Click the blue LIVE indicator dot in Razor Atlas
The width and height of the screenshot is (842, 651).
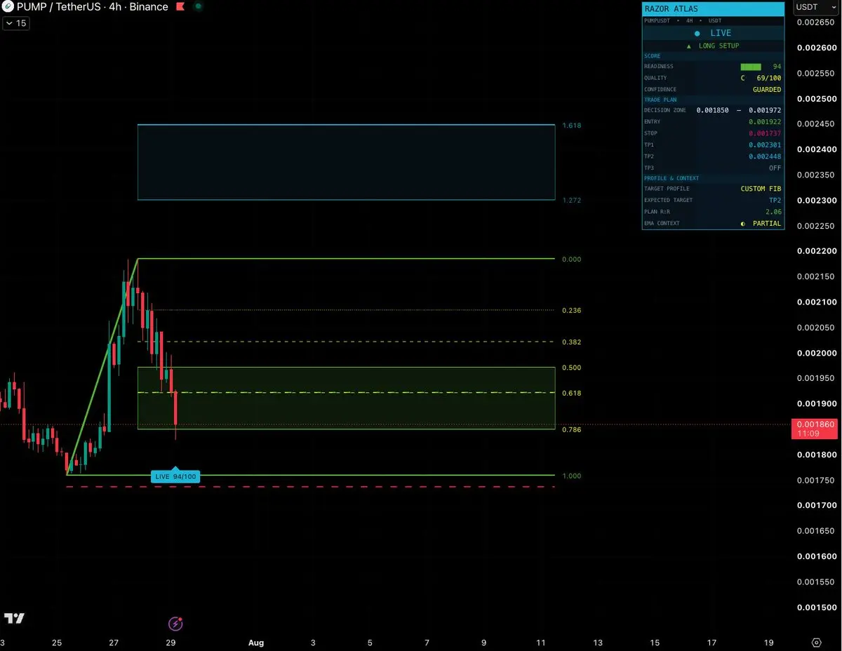pos(697,33)
